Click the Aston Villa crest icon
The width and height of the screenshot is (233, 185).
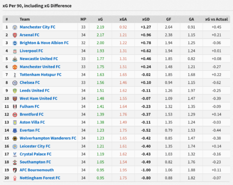[x=15, y=123]
